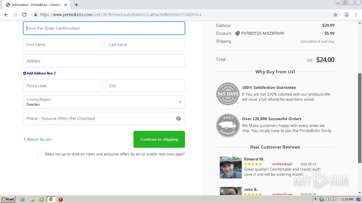The width and height of the screenshot is (362, 203).
Task: Click discount code PATRIOT20-M9Z3FRVW
Action: pos(263,33)
